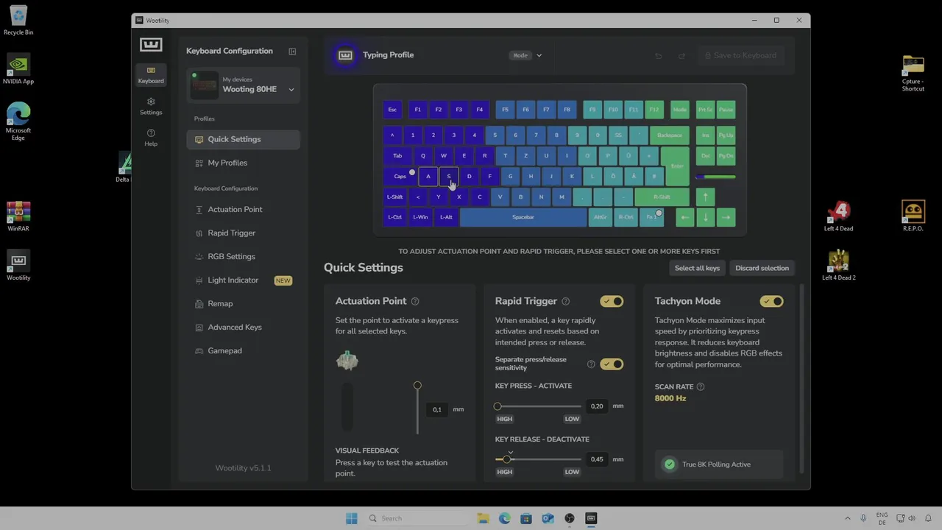This screenshot has height=530, width=942.
Task: Open NVIDIA App desktop icon
Action: click(18, 69)
